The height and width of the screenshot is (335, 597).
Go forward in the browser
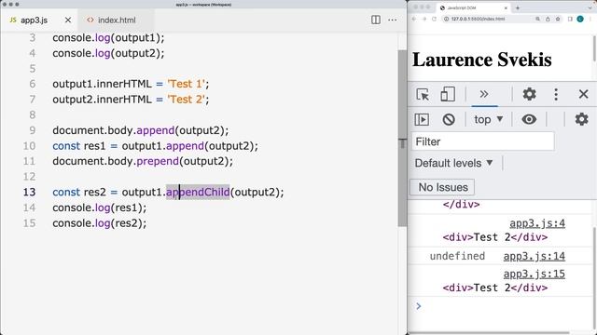pos(423,19)
